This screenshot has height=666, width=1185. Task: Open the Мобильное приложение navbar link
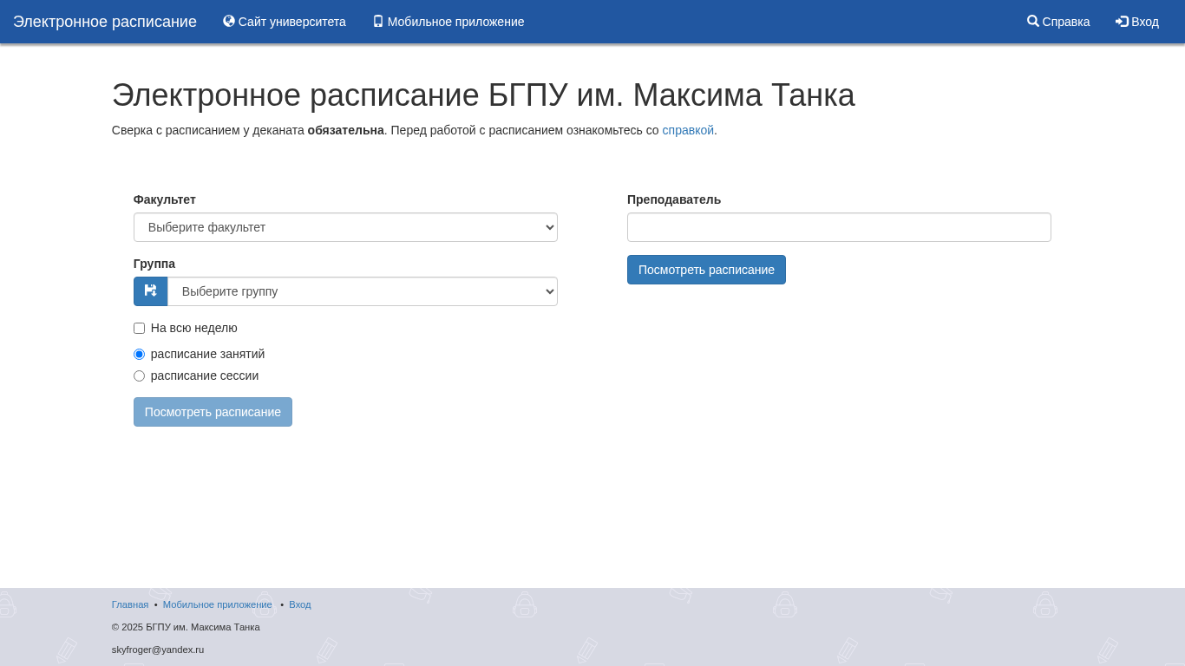point(448,22)
